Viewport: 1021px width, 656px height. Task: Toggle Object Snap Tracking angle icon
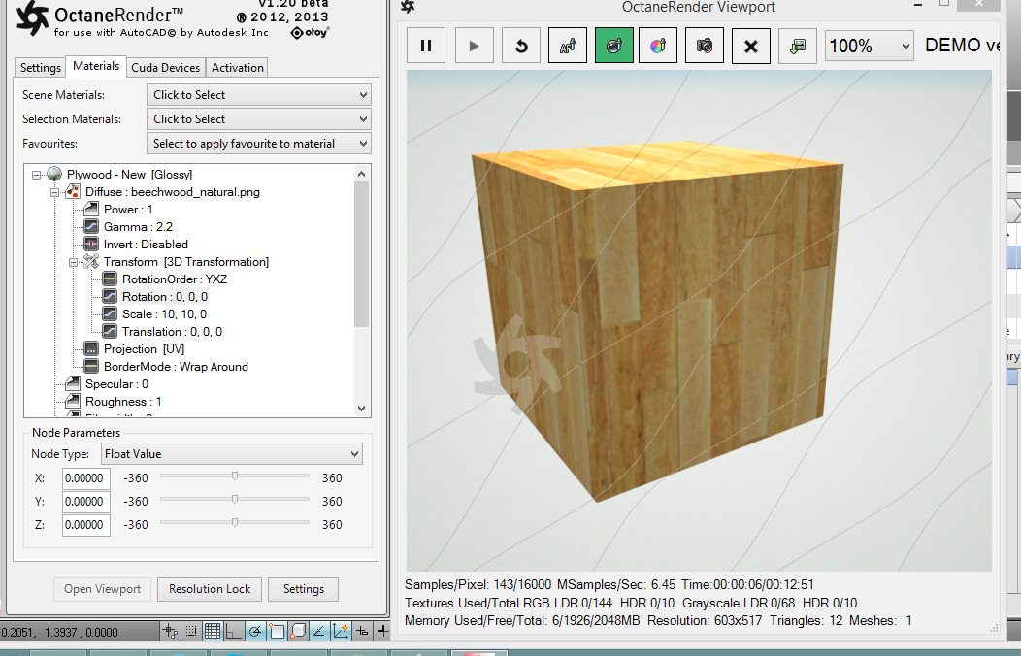(x=319, y=631)
